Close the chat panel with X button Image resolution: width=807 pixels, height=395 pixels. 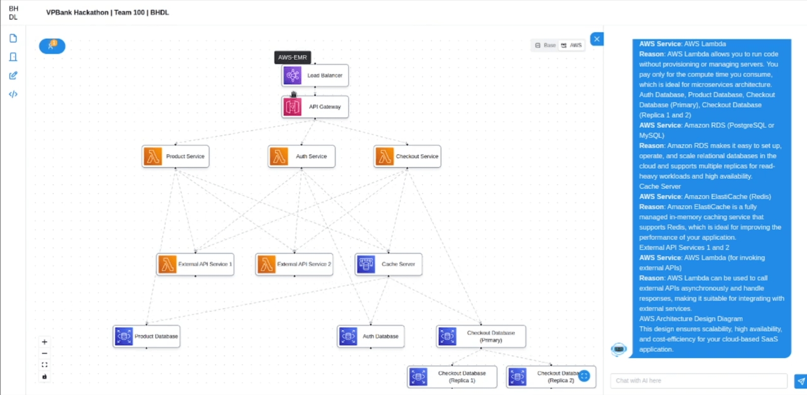pos(597,39)
